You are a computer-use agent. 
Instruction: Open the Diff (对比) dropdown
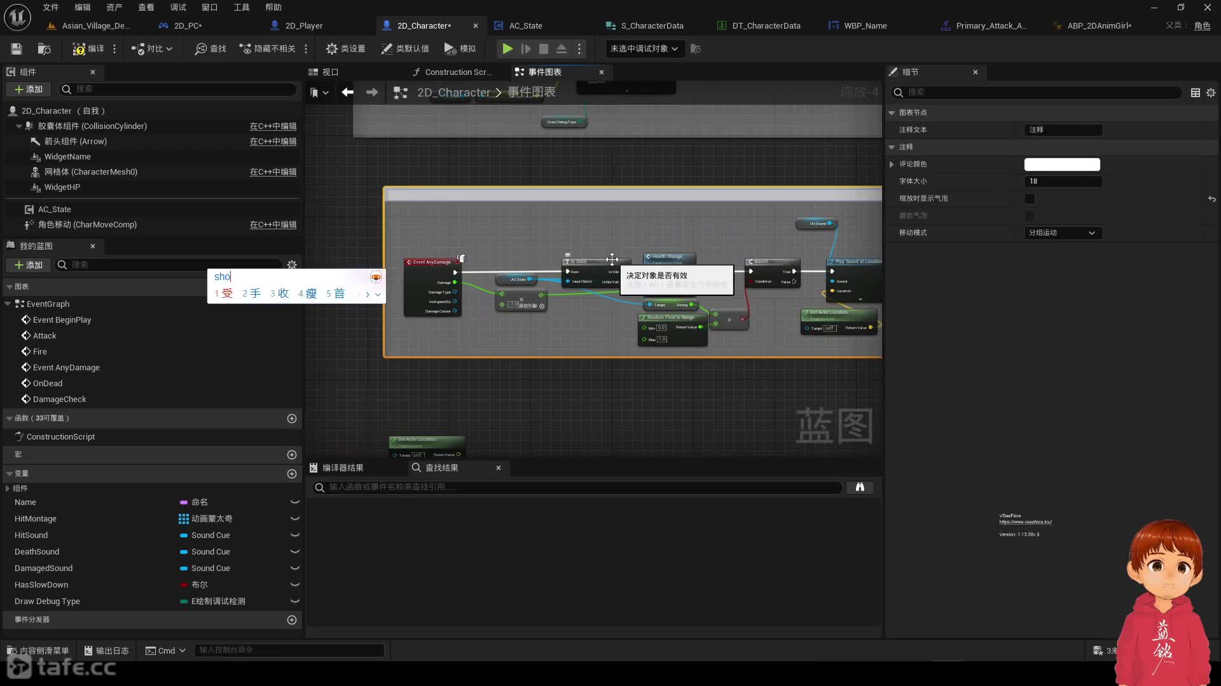[152, 49]
